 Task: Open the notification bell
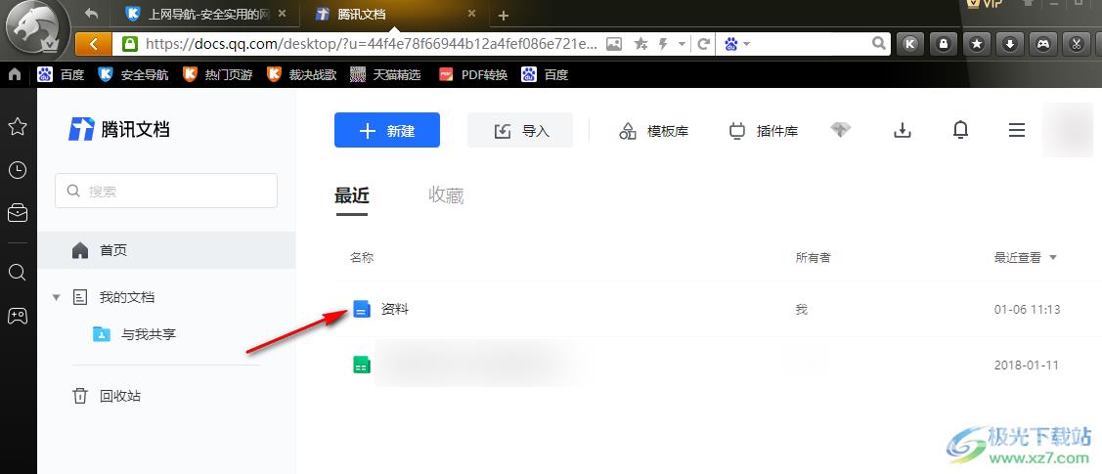(x=960, y=130)
